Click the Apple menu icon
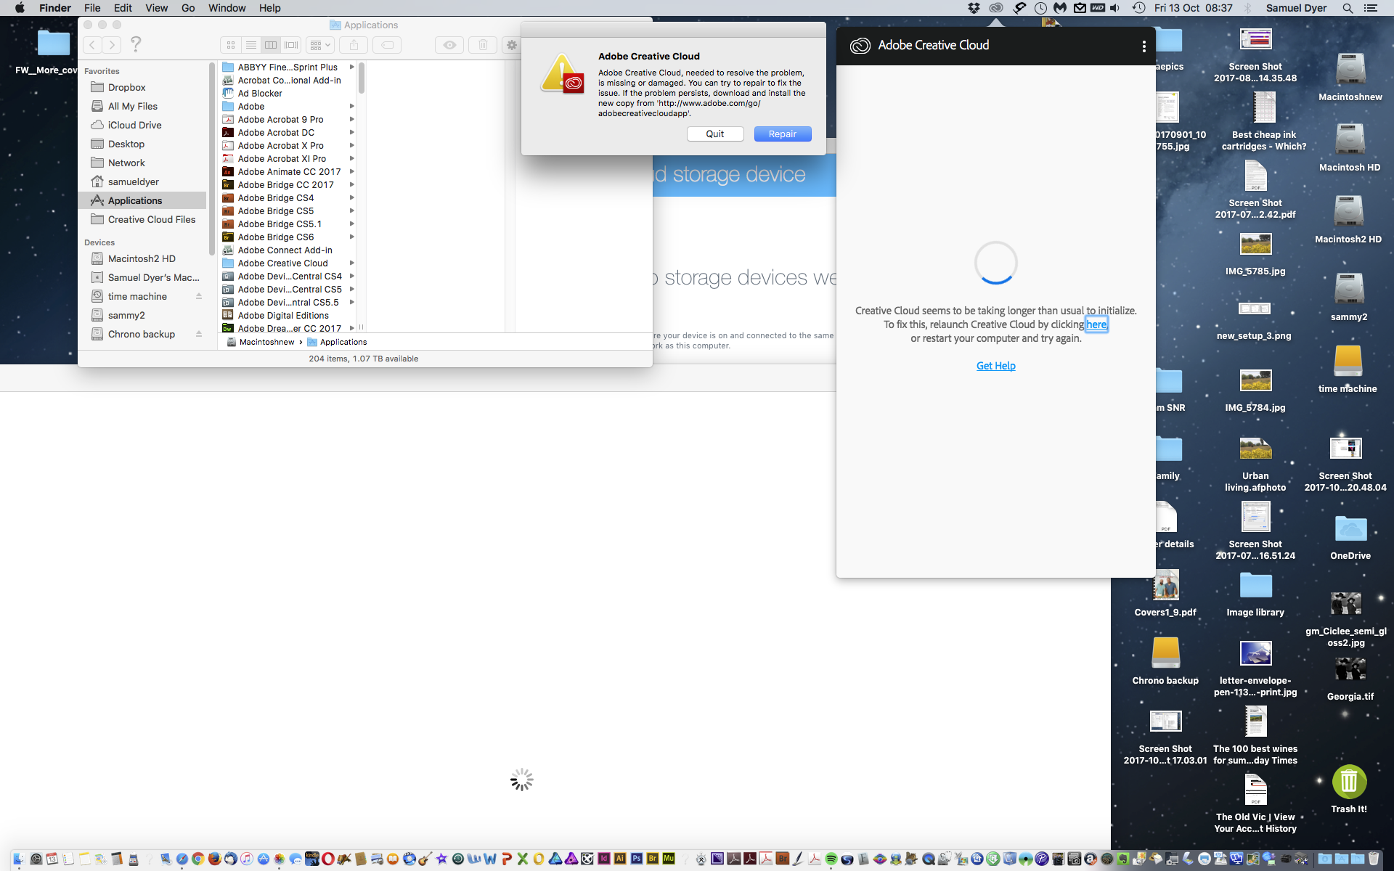This screenshot has height=871, width=1394. click(20, 8)
